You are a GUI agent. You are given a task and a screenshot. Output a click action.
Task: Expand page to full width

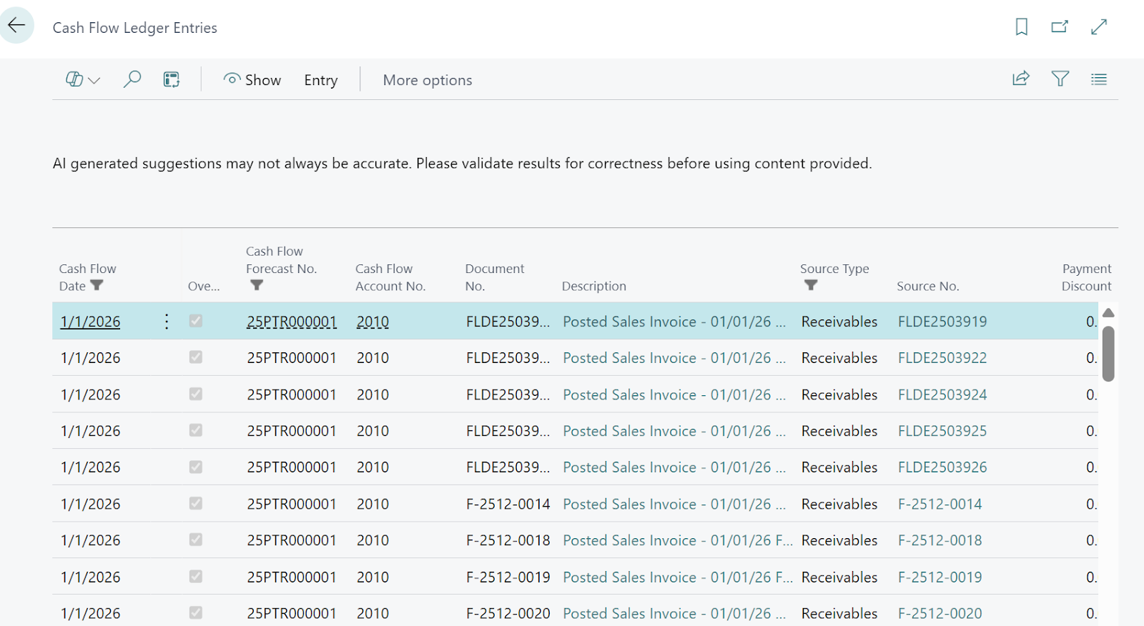[x=1099, y=27]
